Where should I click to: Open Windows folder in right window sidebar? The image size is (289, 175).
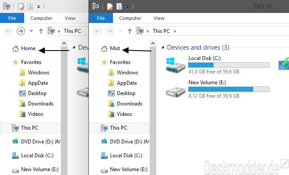[x=123, y=73]
